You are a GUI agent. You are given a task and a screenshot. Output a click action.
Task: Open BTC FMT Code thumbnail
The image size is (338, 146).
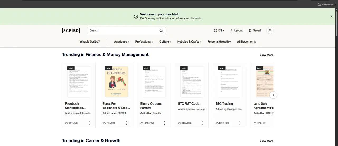click(192, 82)
